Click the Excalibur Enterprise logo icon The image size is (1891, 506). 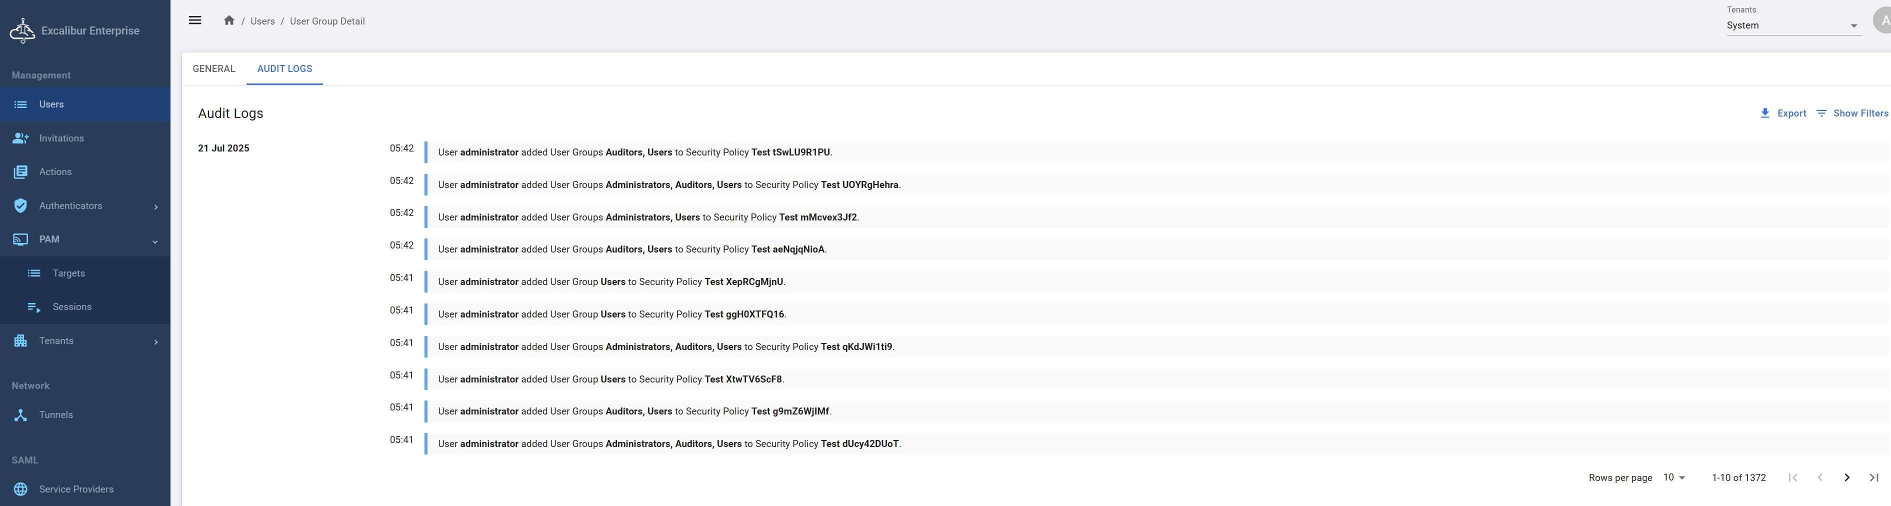point(22,31)
